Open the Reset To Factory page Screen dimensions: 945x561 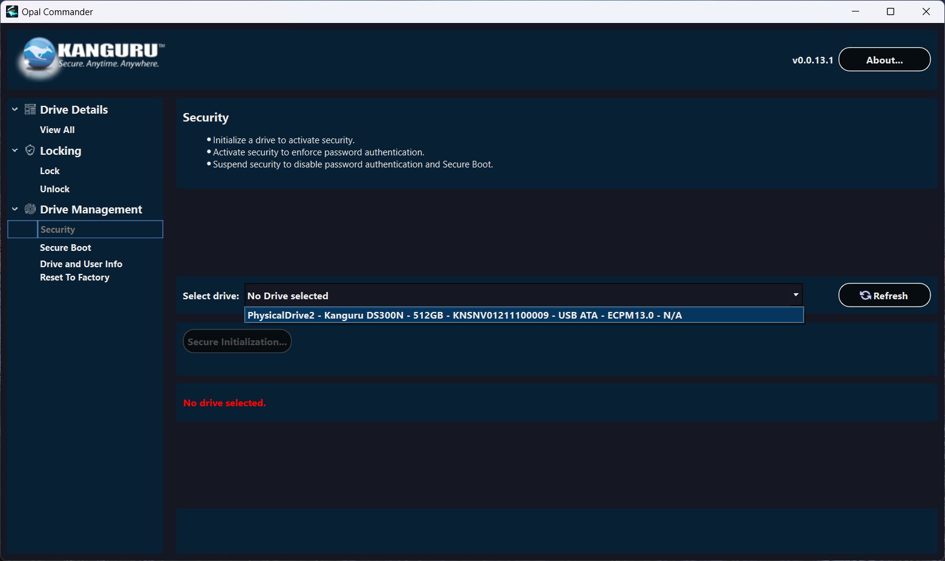point(75,277)
